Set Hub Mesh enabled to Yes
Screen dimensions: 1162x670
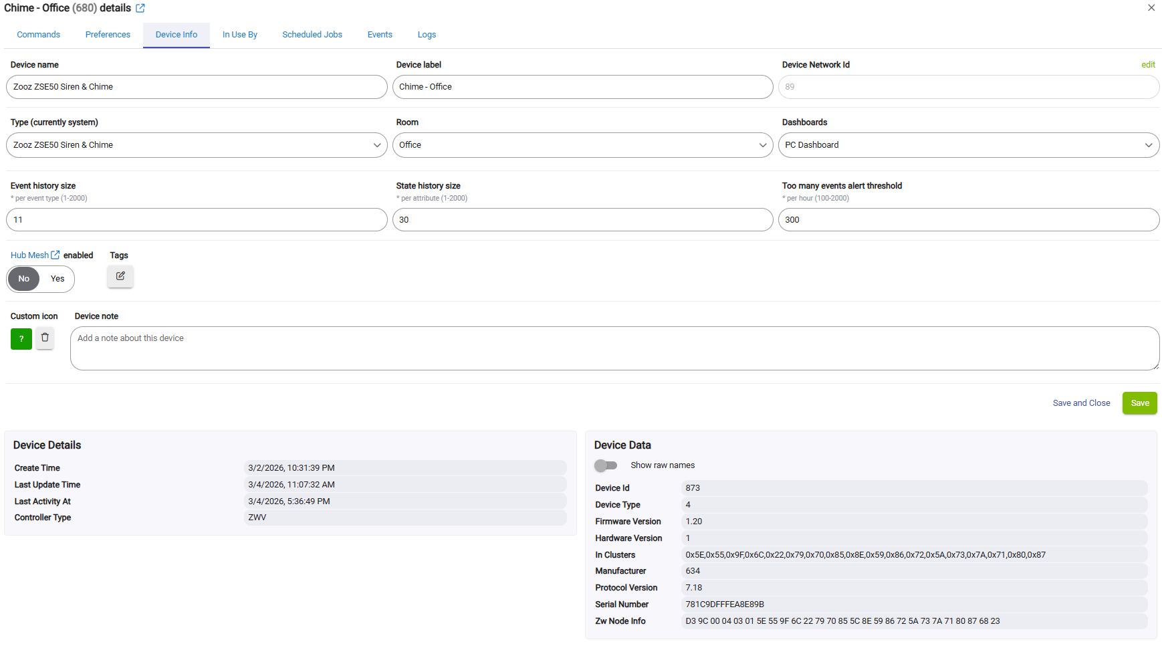coord(57,279)
